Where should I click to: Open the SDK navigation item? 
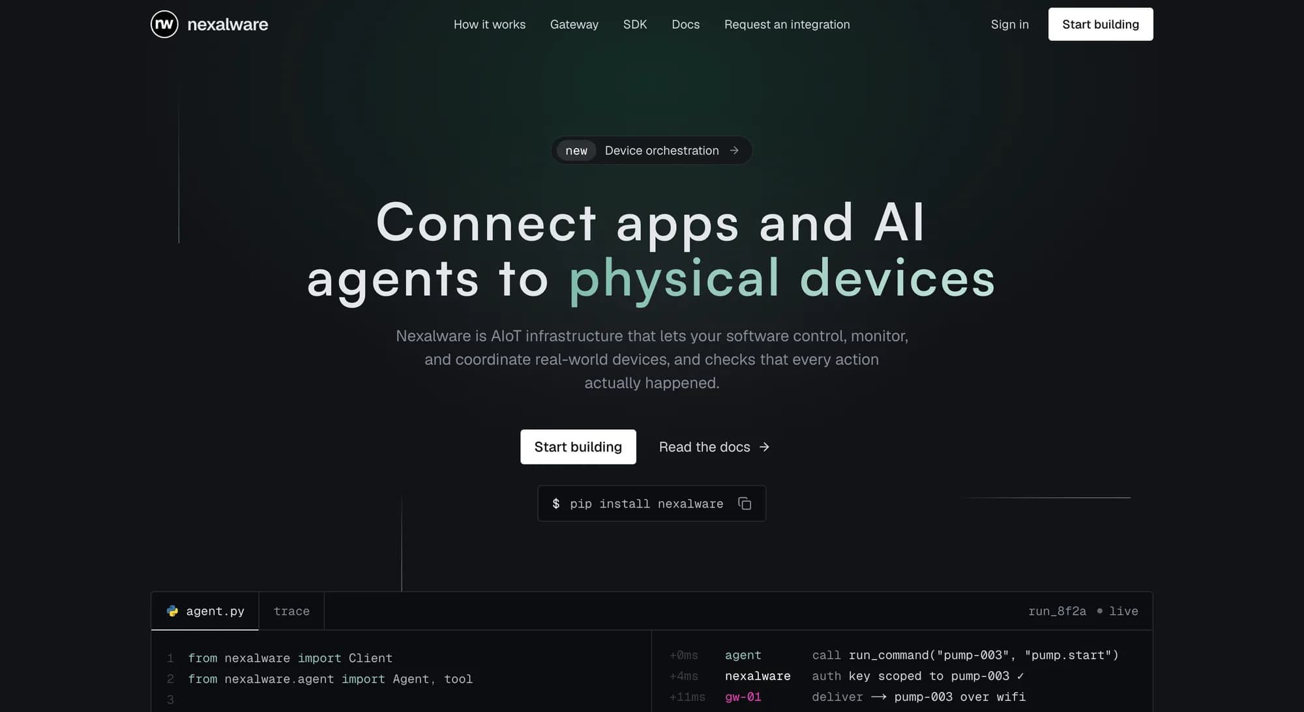point(635,24)
